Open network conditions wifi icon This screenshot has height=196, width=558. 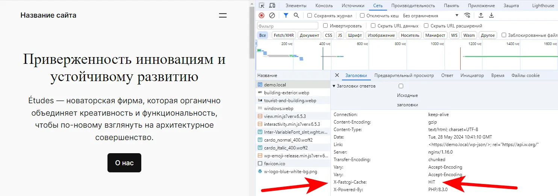point(467,15)
